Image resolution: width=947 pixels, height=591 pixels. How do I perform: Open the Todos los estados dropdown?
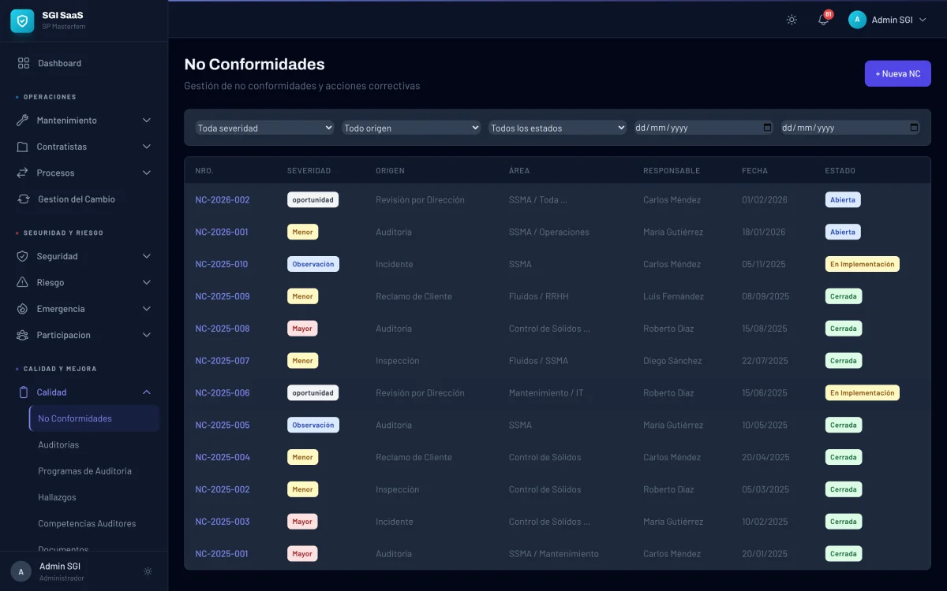click(x=557, y=128)
